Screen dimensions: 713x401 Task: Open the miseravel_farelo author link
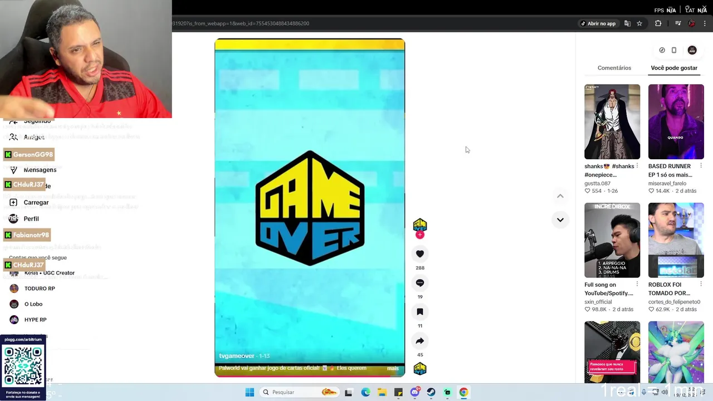click(x=667, y=183)
